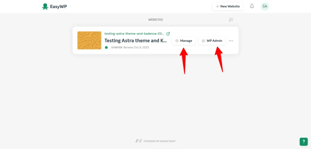Click the green help question mark button

(x=303, y=141)
